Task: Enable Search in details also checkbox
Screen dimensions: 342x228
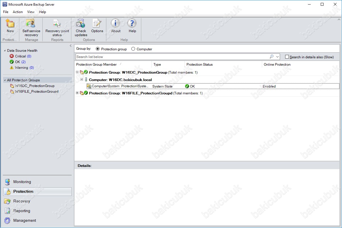Action: pos(287,57)
